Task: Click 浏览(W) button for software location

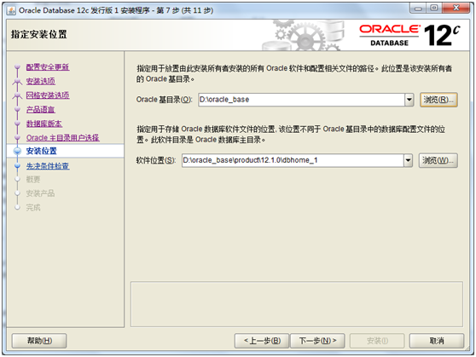Action: coord(438,160)
